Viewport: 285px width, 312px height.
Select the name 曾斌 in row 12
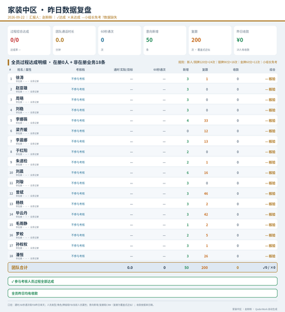tap(20, 192)
